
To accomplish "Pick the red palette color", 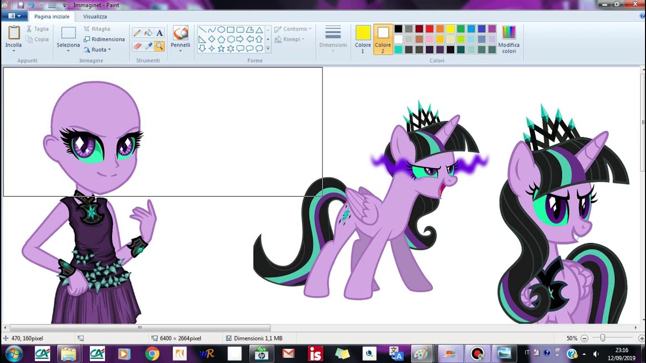I will point(429,29).
